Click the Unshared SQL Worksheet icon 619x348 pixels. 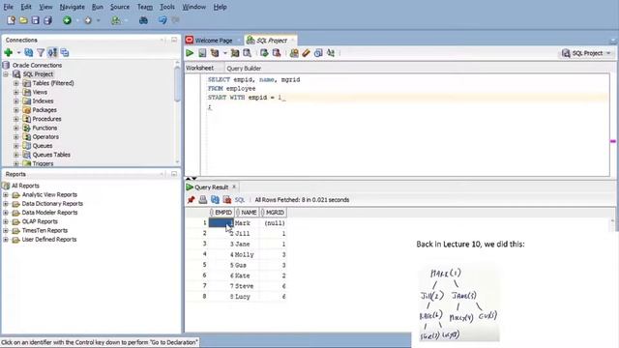pos(294,53)
